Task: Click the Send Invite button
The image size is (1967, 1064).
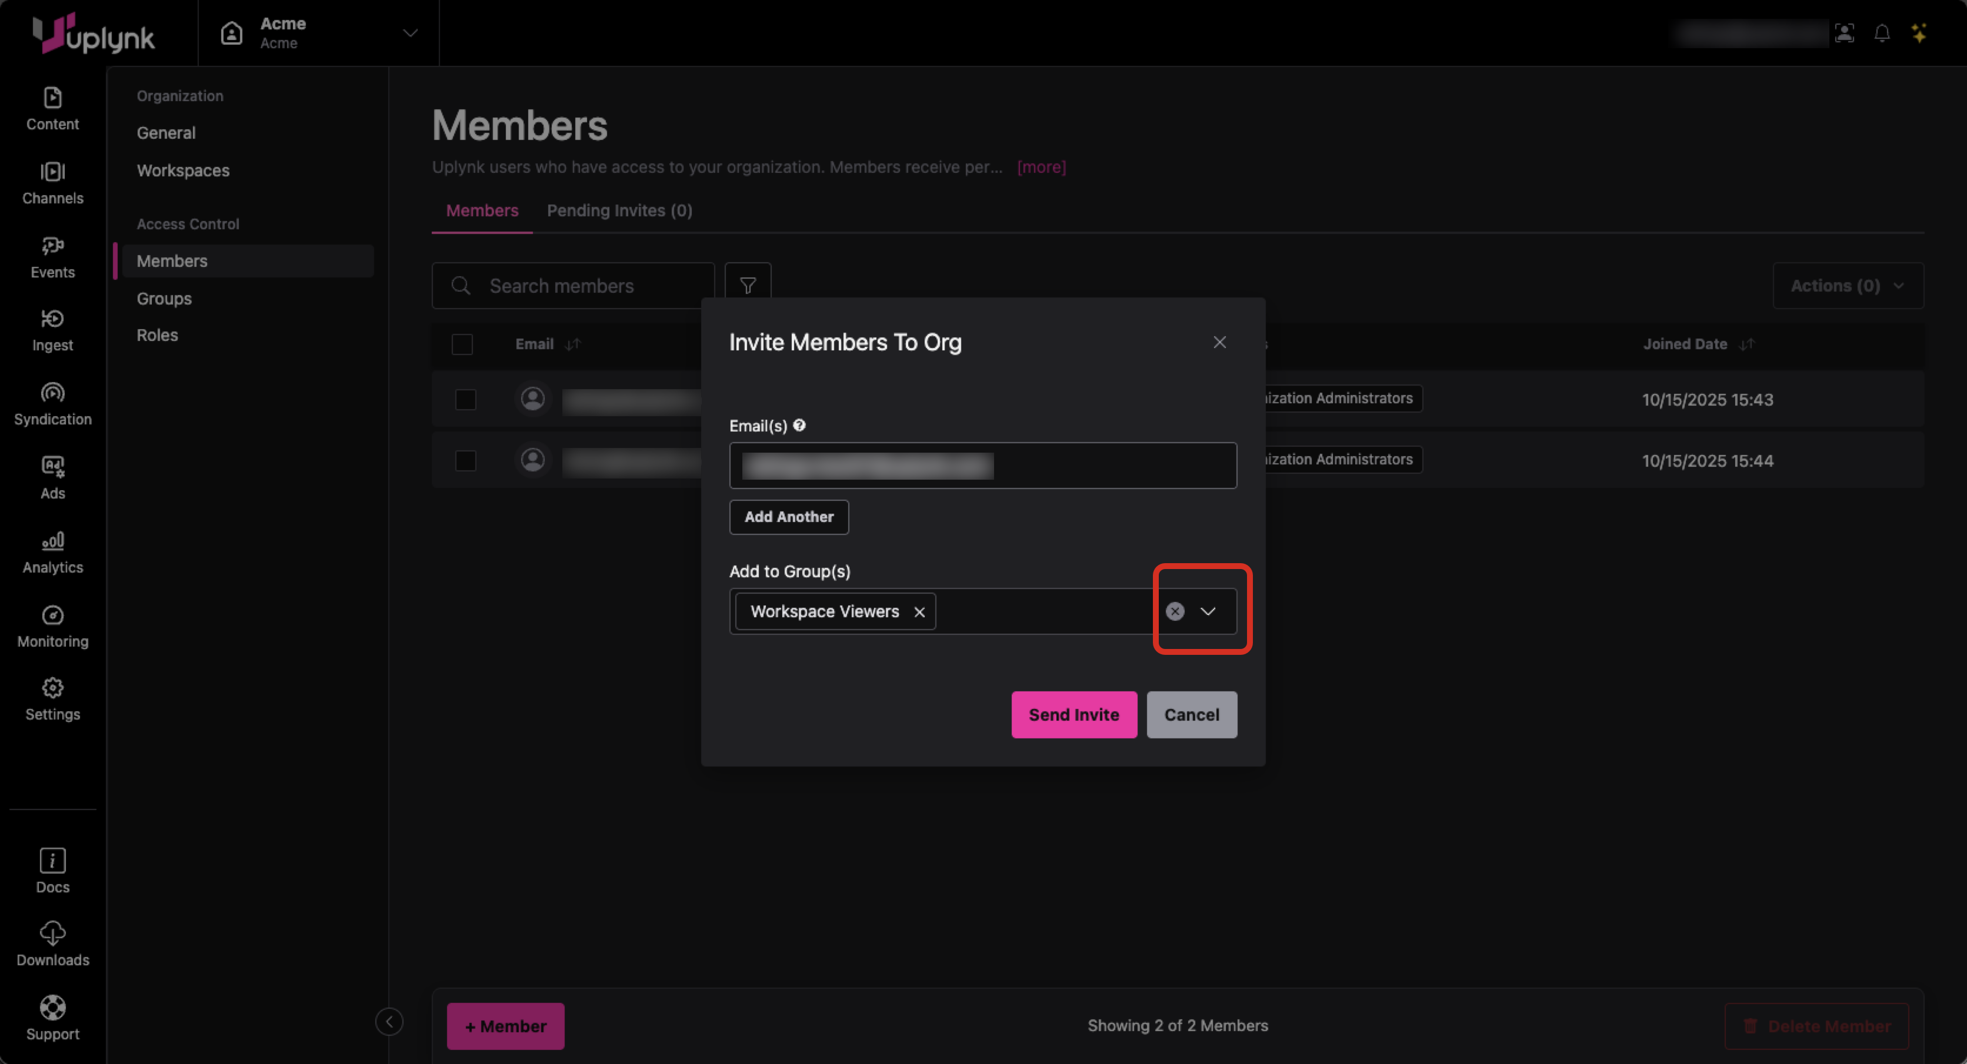Action: (1073, 714)
